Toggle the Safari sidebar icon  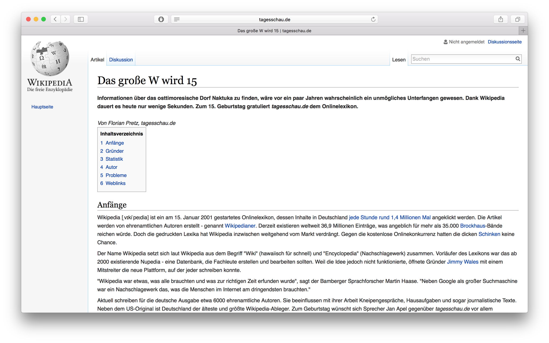point(81,19)
